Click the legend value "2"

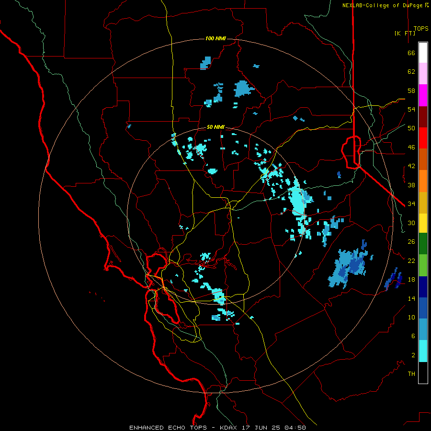point(413,355)
